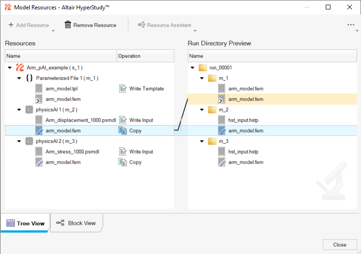Click the Arm_pAI_example study icon
Screen dimensions: 361x254
pos(20,68)
